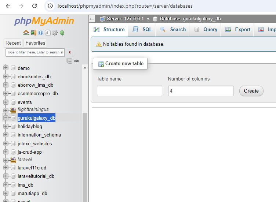
Task: Go to phpMyAdmin home icon
Action: click(x=26, y=33)
